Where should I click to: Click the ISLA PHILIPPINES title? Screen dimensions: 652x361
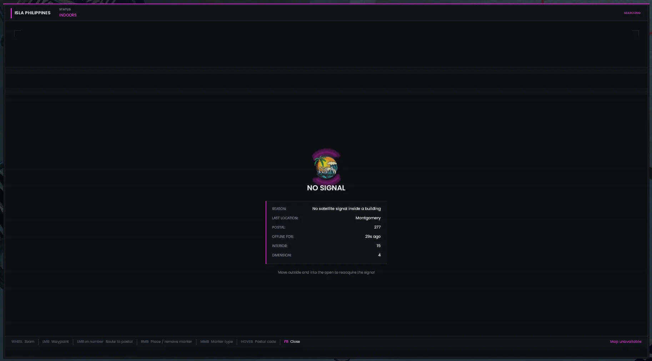click(x=32, y=13)
